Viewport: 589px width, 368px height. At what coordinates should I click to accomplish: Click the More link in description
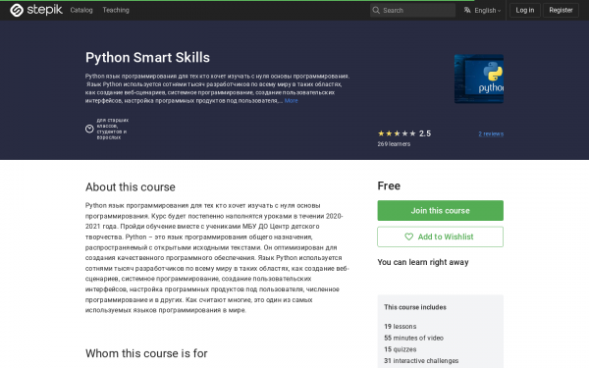point(292,101)
